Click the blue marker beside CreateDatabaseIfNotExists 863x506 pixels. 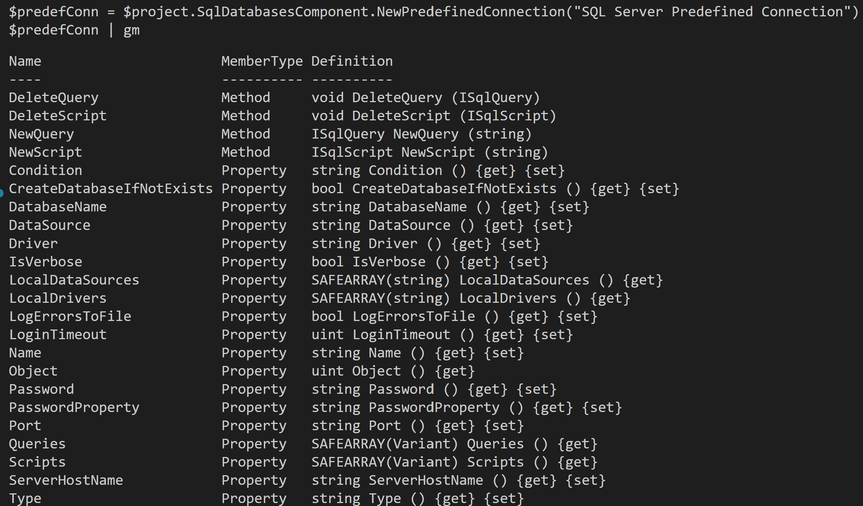pos(2,192)
